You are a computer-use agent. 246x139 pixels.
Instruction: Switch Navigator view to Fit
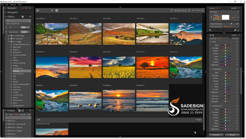tap(26, 8)
